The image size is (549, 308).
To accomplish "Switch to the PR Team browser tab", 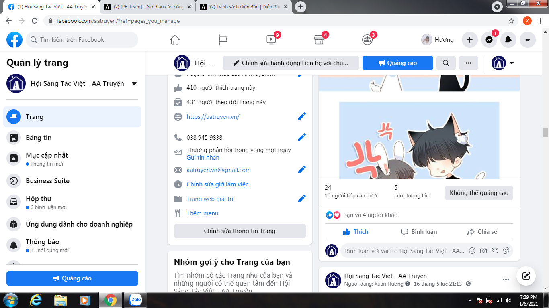I will point(147,7).
